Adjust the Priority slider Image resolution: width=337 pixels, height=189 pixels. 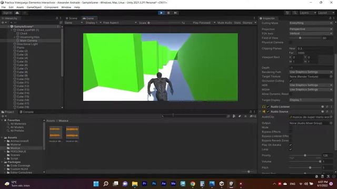click(305, 155)
